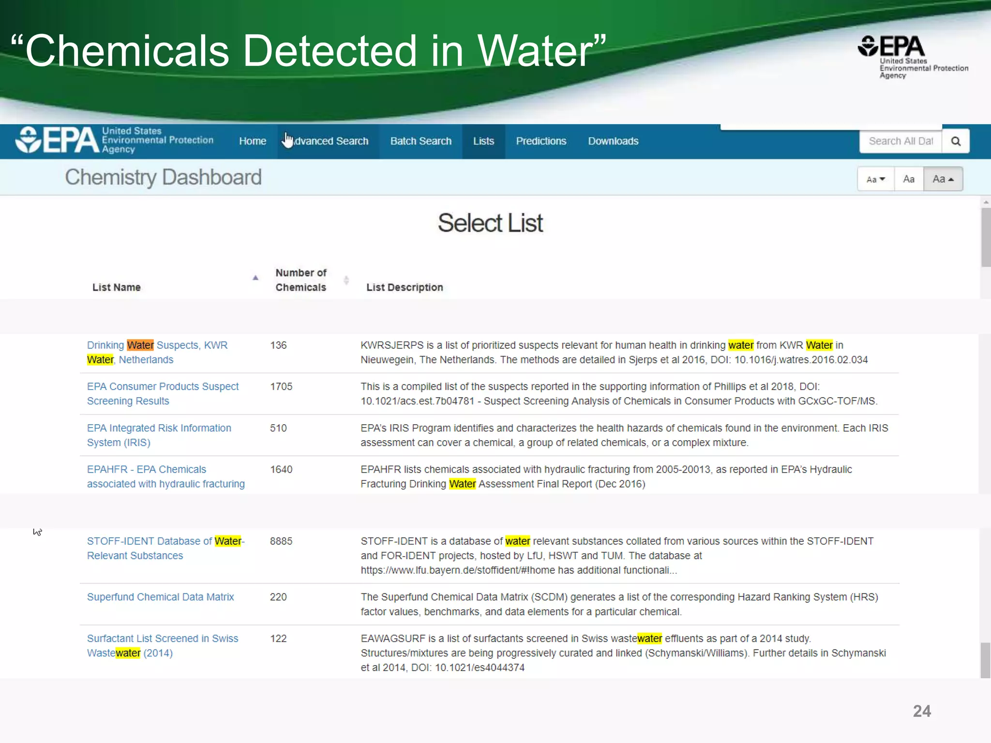
Task: Reset font size with middle Aa button
Action: 909,179
